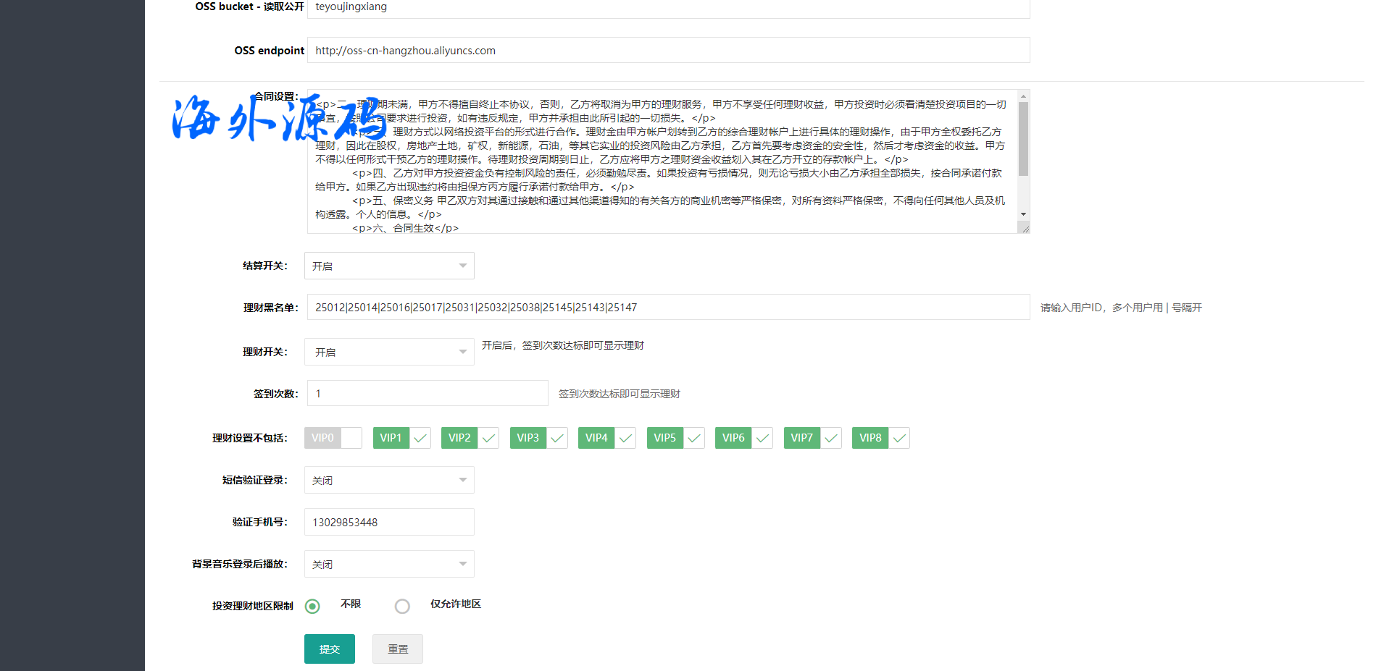
Task: Click the textarea scroll up arrow
Action: (x=1023, y=96)
